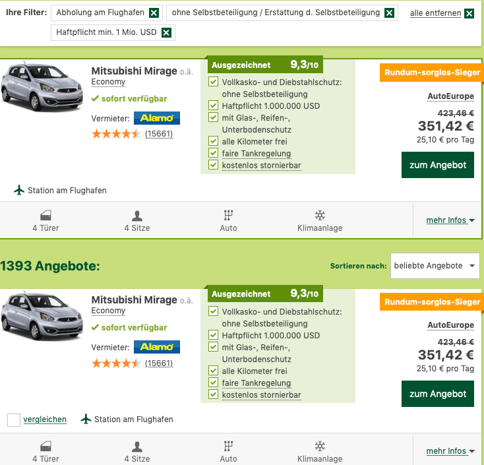Click the 'Economy' category link in the second offer
The image size is (484, 465).
[x=108, y=311]
